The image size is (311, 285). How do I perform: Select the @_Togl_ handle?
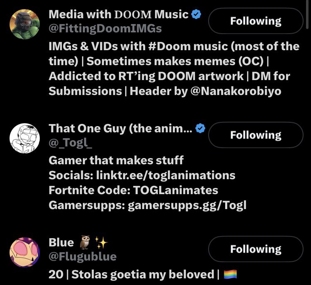pyautogui.click(x=70, y=143)
